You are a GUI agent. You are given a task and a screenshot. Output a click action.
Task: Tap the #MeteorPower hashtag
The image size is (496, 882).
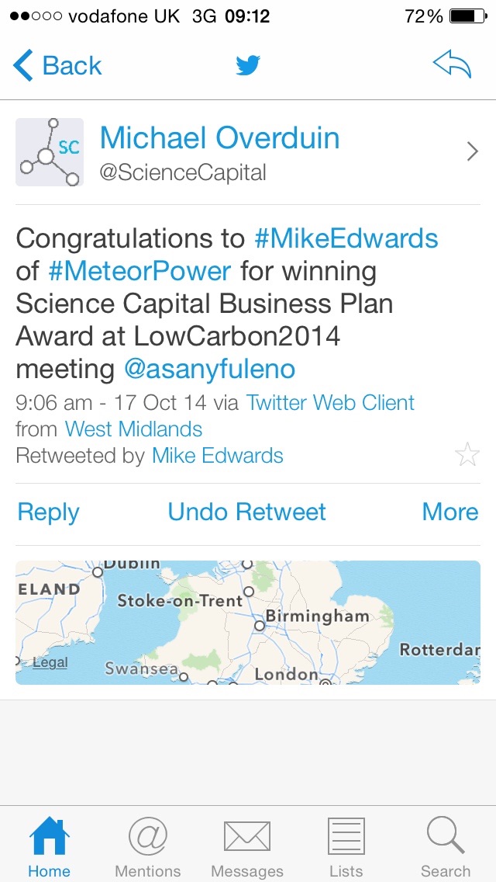139,271
